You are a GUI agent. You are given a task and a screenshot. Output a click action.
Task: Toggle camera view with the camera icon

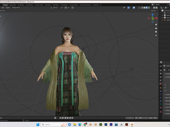point(156,32)
